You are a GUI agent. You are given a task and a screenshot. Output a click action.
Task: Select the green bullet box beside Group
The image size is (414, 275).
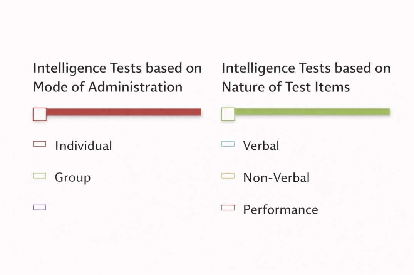(40, 176)
